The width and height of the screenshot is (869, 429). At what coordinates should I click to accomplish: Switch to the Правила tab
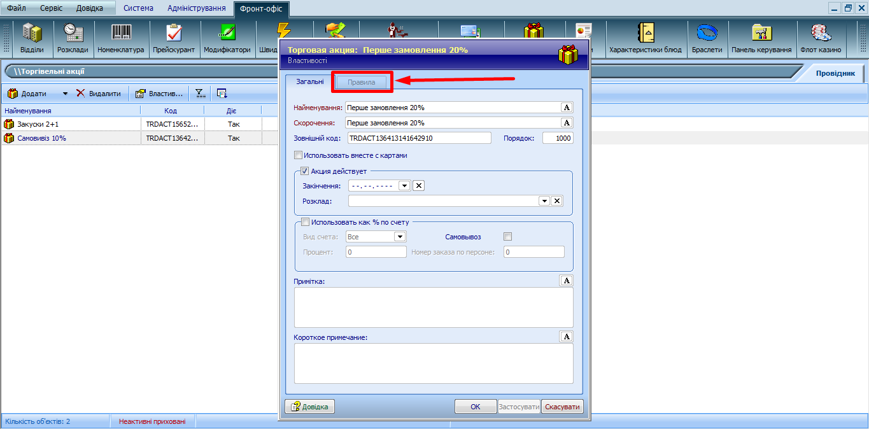[362, 82]
